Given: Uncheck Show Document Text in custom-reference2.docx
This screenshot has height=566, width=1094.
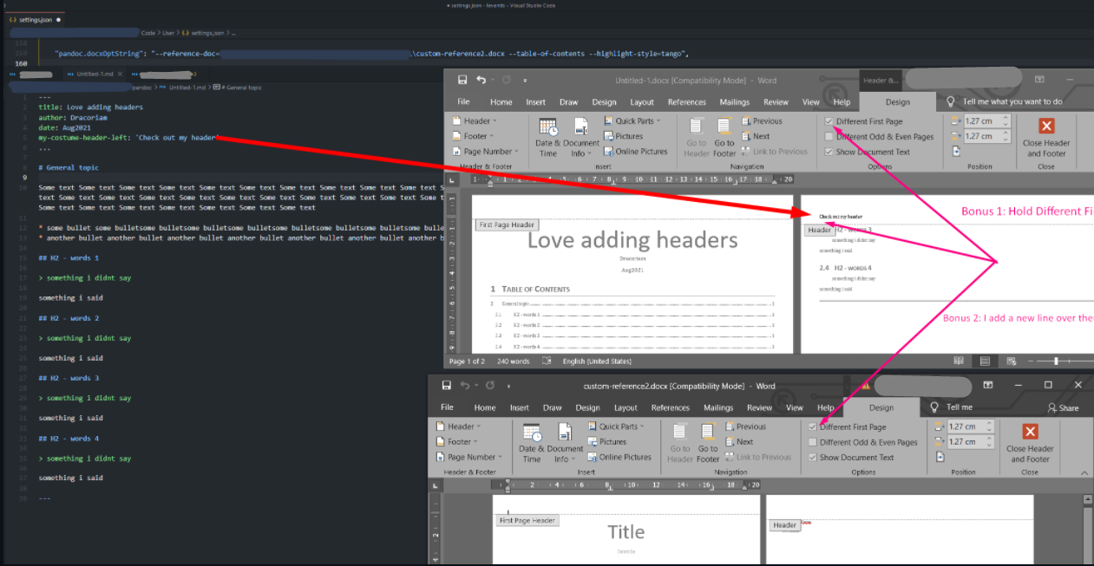Looking at the screenshot, I should [813, 457].
